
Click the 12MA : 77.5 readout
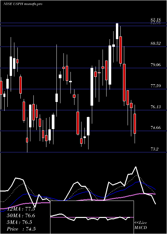coord(21,209)
